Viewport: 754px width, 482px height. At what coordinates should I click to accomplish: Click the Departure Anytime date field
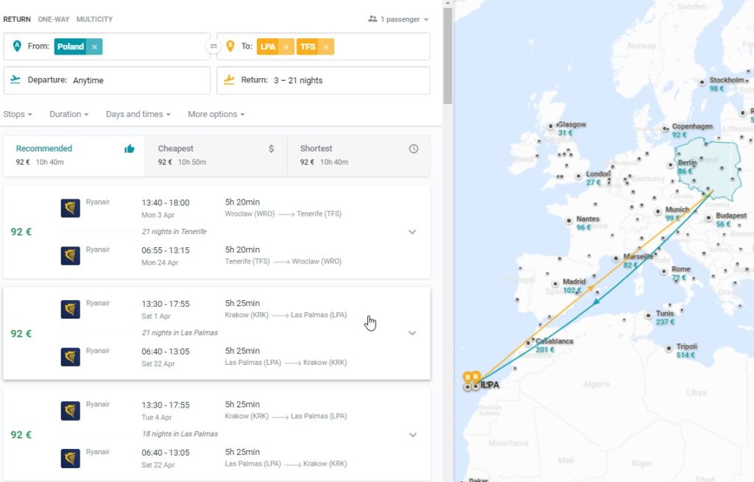[x=107, y=80]
